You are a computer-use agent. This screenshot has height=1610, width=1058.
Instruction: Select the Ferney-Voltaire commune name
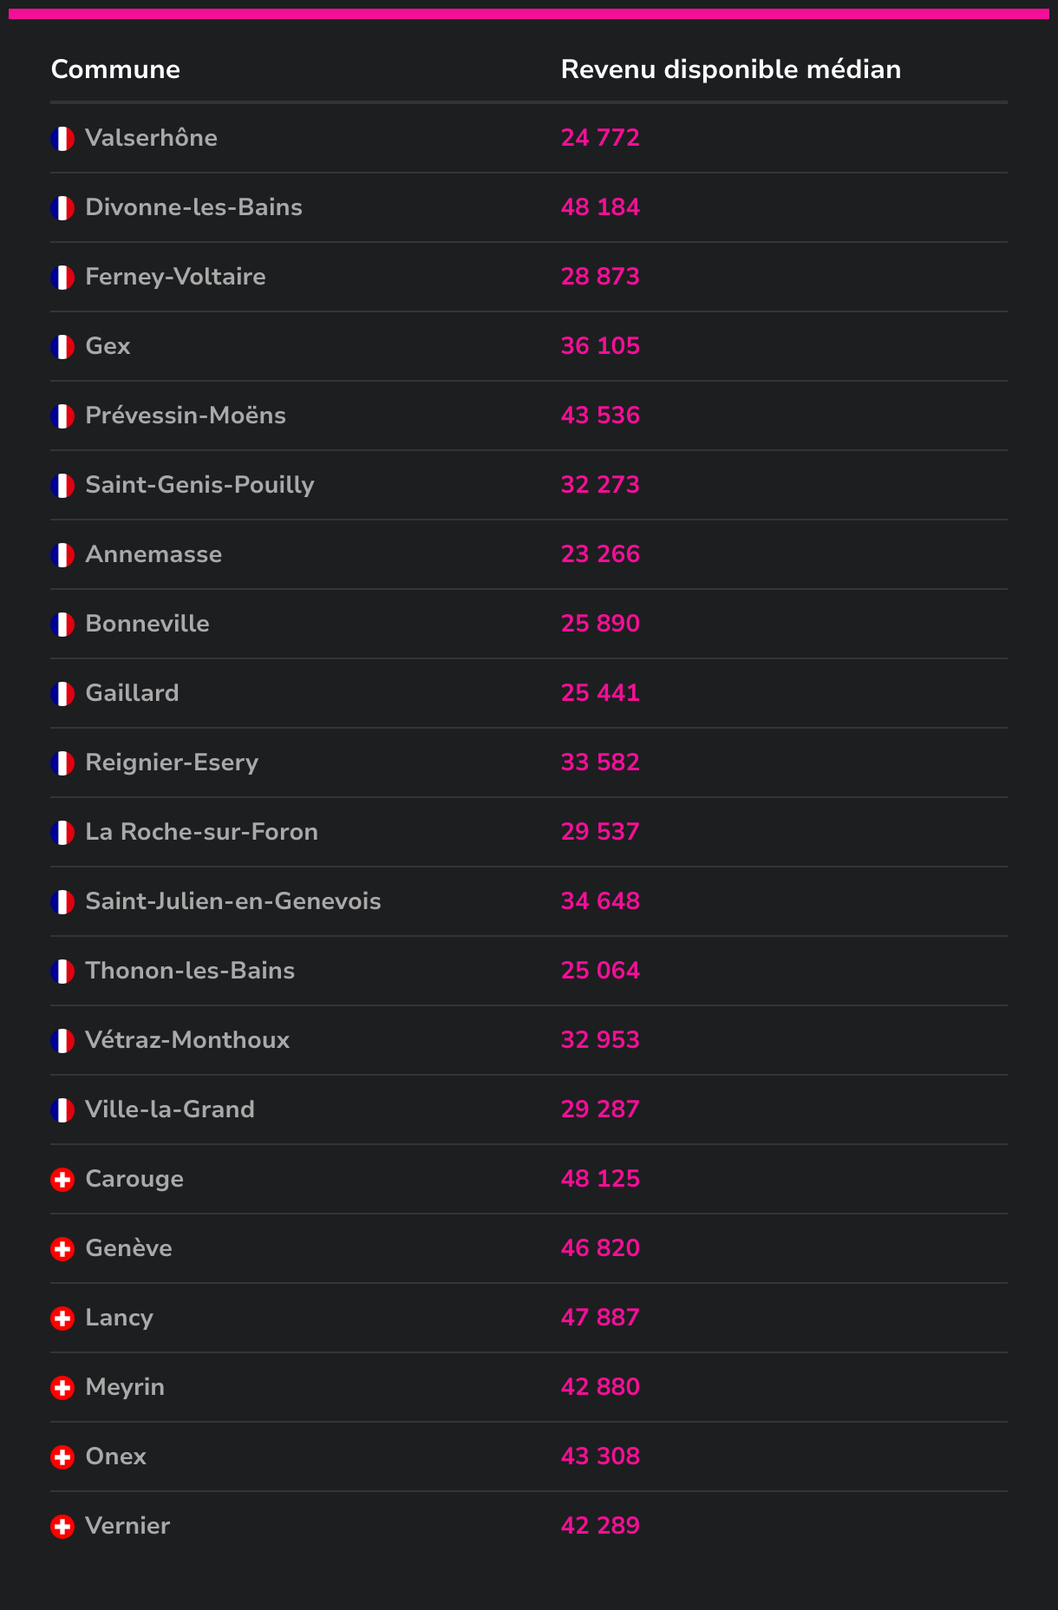pos(175,277)
